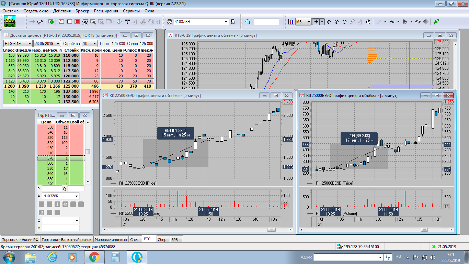The image size is (469, 264).
Task: Click the key with red cross icon
Action: 40,22
